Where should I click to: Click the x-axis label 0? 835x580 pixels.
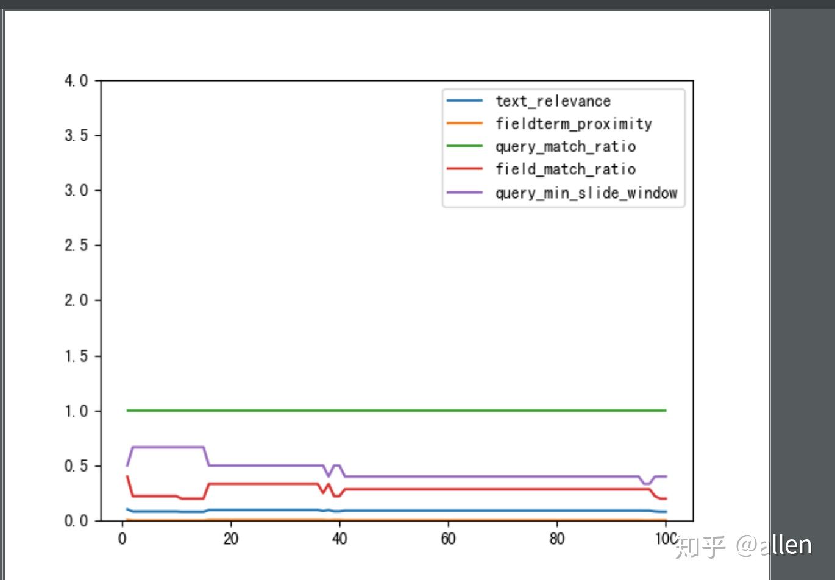122,539
